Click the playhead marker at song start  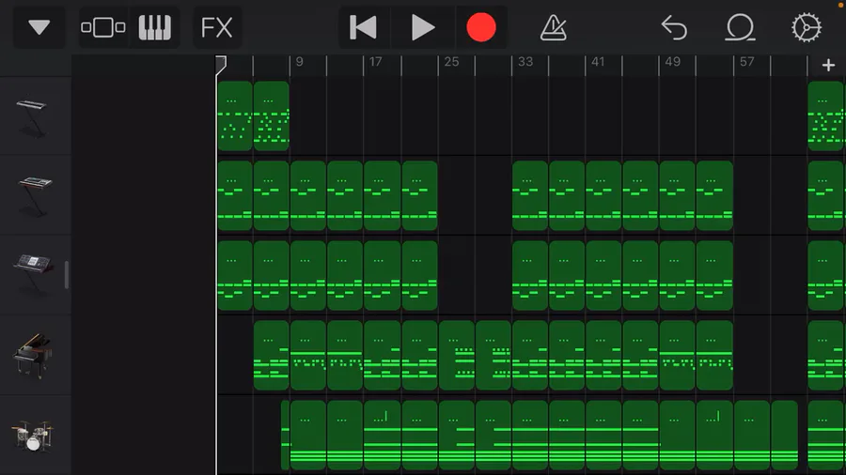(x=221, y=65)
